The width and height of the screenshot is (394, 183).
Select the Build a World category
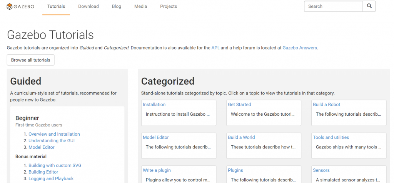coord(241,137)
